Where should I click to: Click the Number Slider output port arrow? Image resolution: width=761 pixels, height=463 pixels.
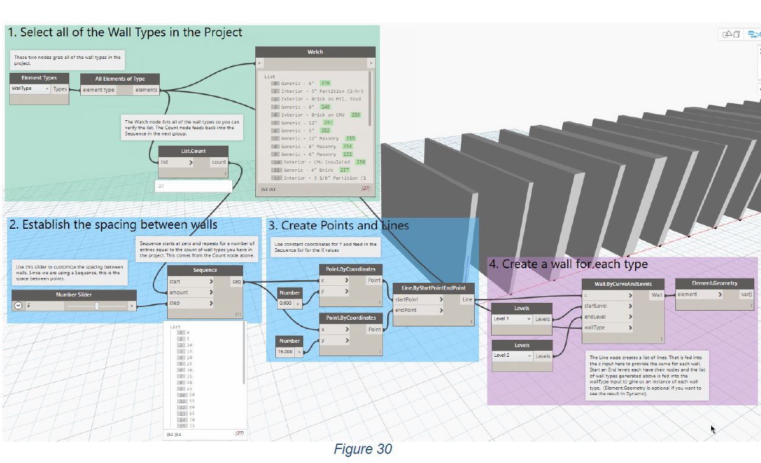[x=132, y=305]
